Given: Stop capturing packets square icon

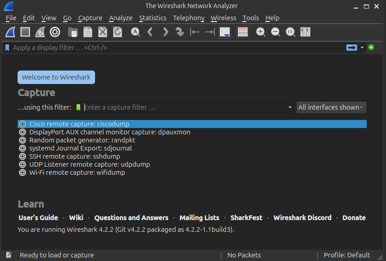Looking at the screenshot, I should coord(25,32).
